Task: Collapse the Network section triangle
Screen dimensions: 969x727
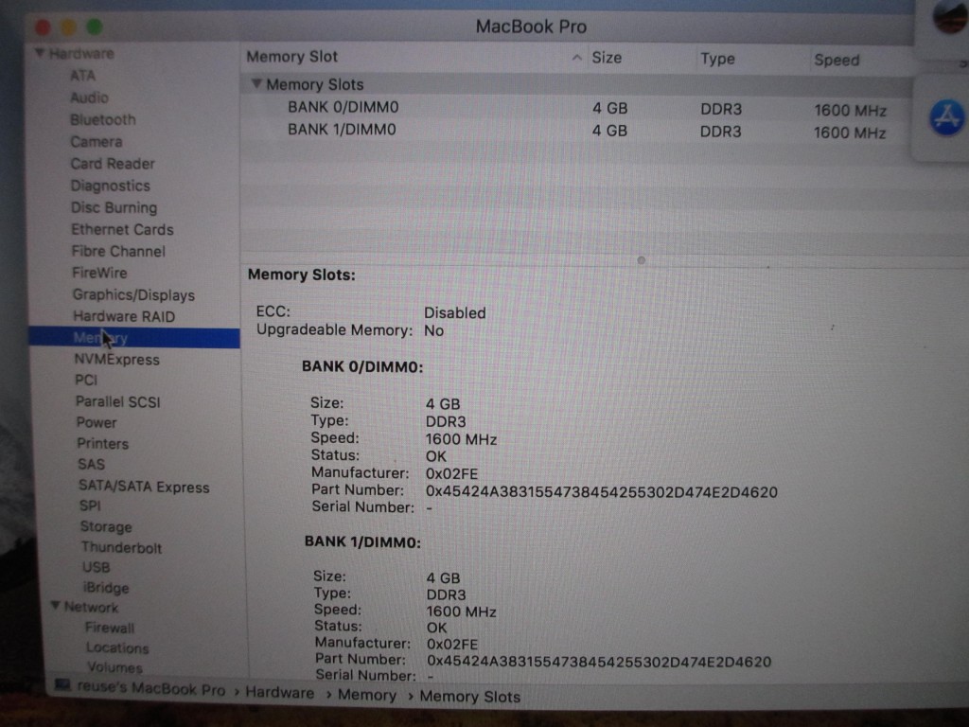Action: (x=56, y=606)
